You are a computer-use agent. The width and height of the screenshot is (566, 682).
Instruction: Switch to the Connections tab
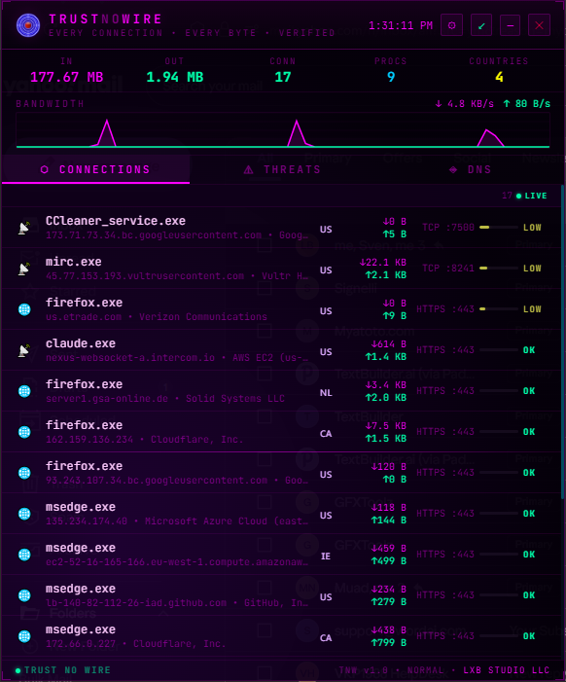[95, 169]
